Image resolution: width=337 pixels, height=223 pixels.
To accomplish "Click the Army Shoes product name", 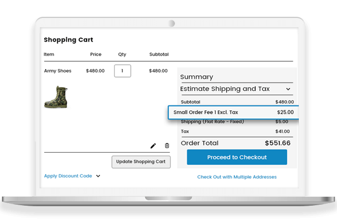I will pyautogui.click(x=57, y=71).
